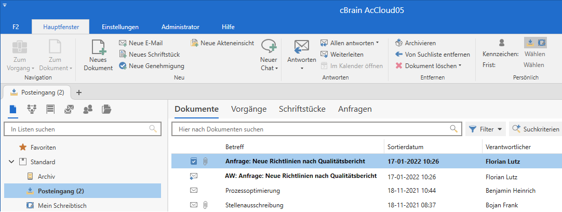Open the Allen antworten dropdown
562x212 pixels.
coord(378,43)
